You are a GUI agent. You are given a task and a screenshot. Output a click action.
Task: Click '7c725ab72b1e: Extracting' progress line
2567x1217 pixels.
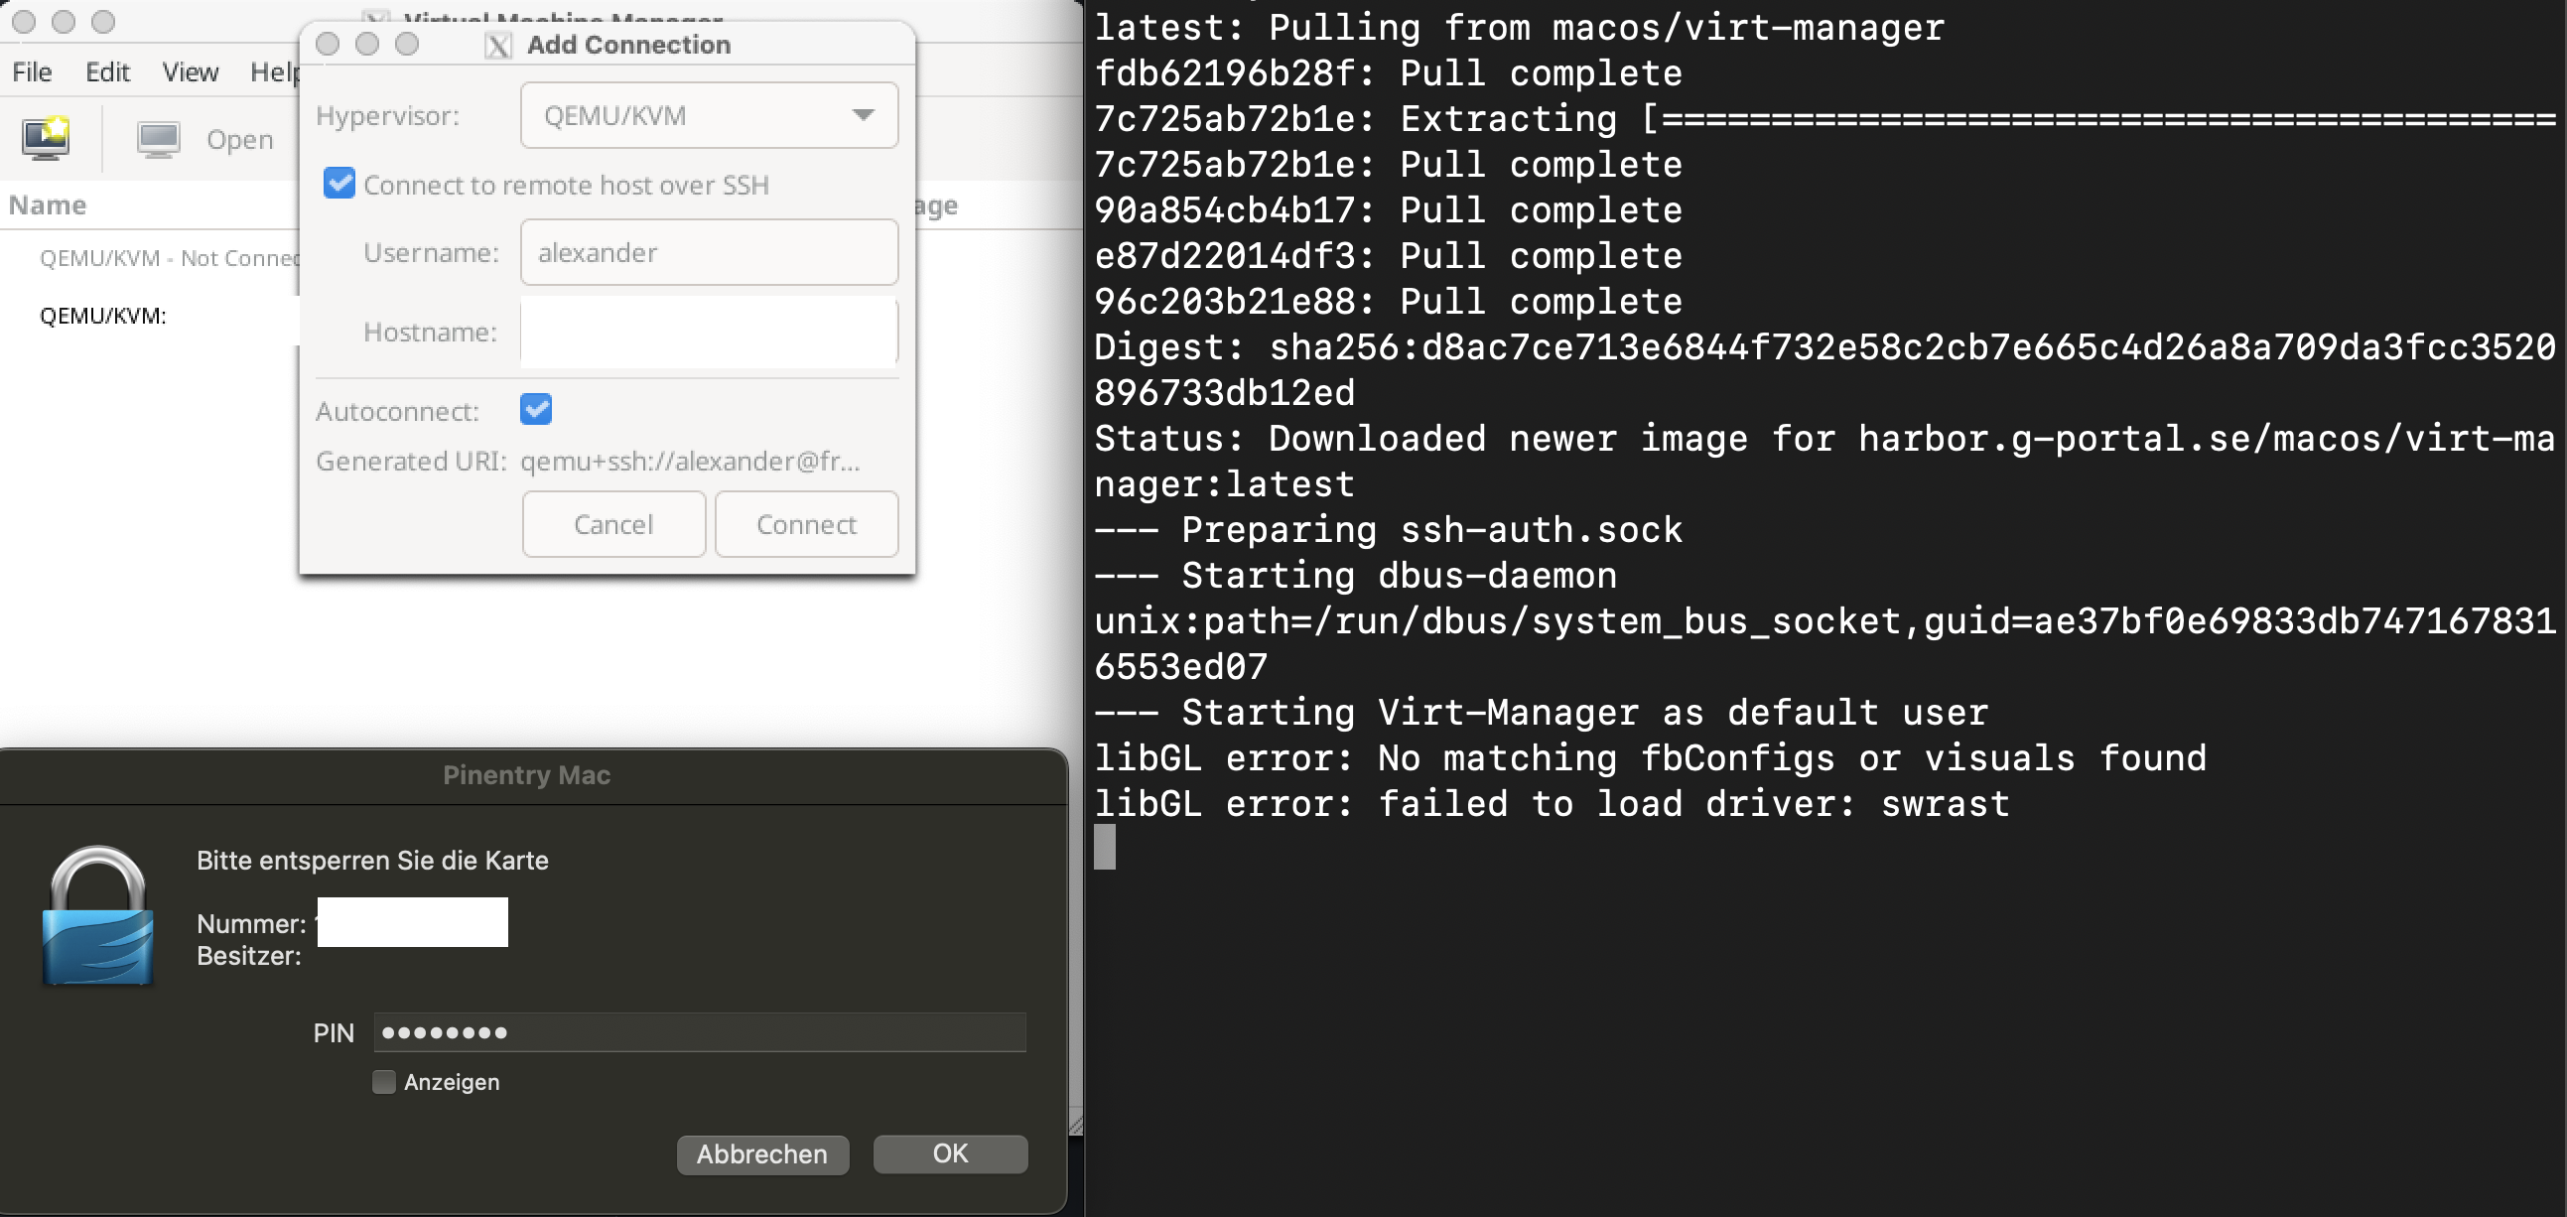[1824, 118]
